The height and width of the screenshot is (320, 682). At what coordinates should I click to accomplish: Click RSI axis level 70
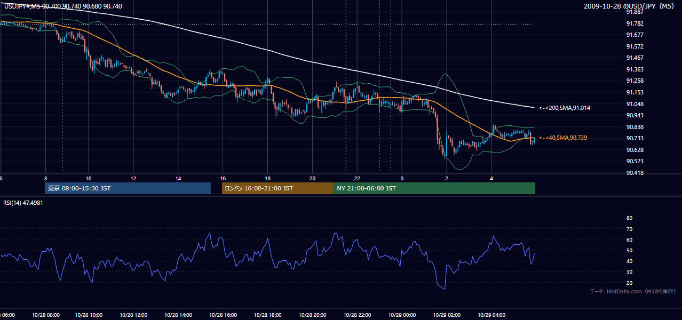tap(629, 229)
